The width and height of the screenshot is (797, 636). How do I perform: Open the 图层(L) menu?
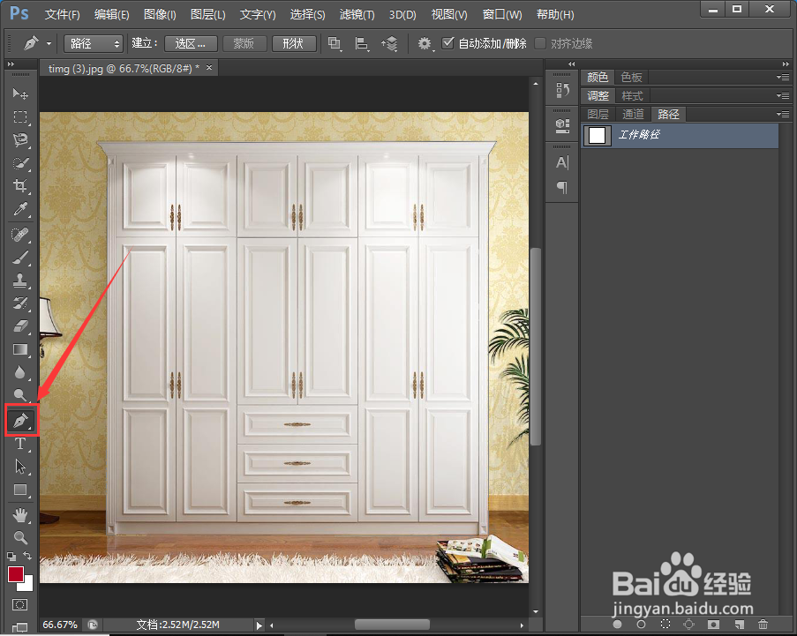click(x=208, y=14)
